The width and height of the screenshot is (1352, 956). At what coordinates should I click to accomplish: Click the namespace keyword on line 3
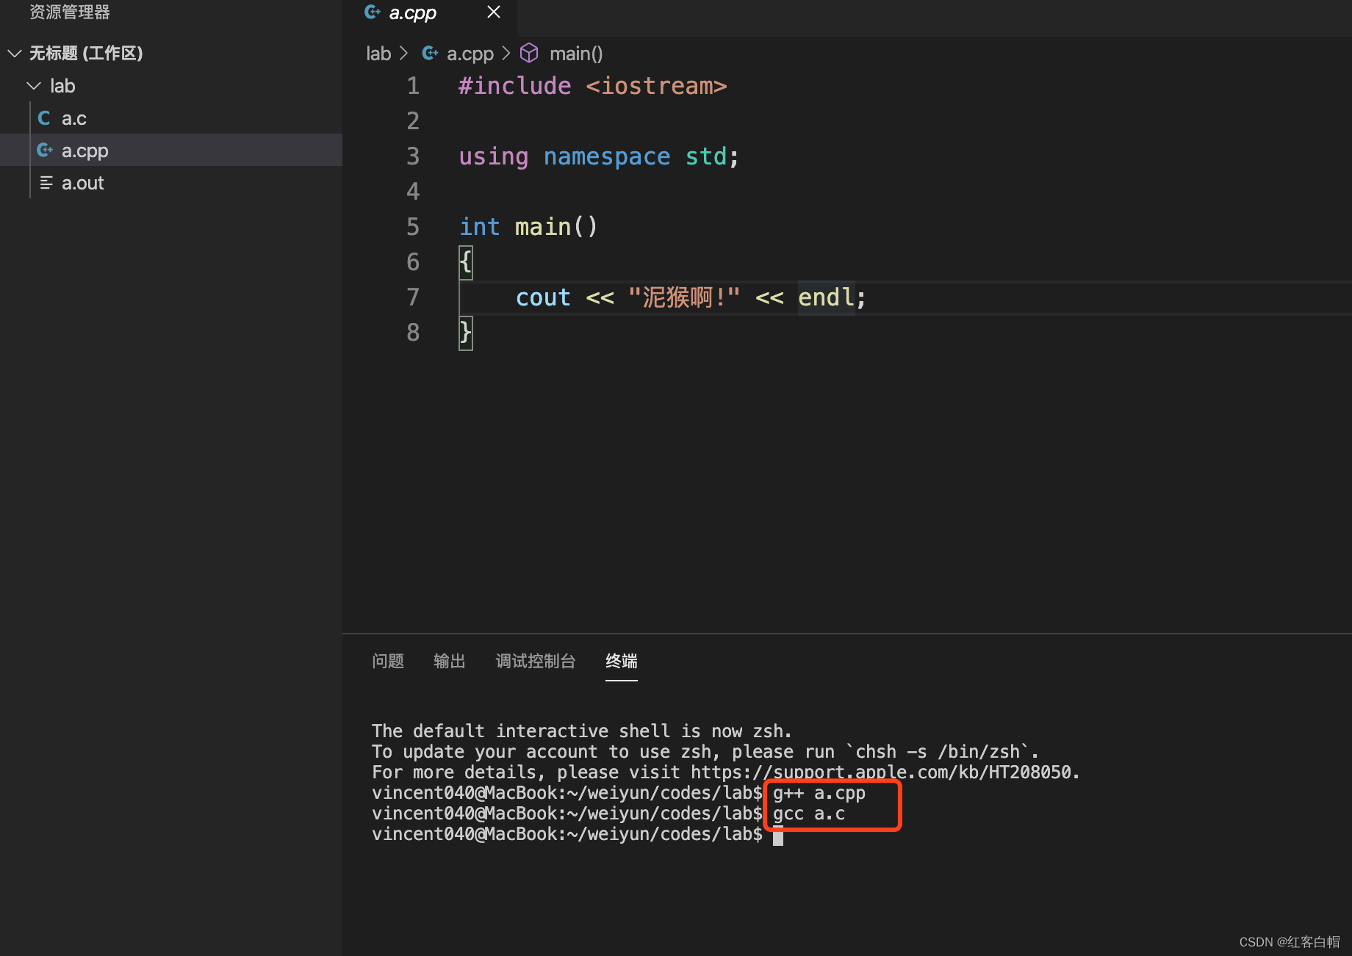(607, 156)
